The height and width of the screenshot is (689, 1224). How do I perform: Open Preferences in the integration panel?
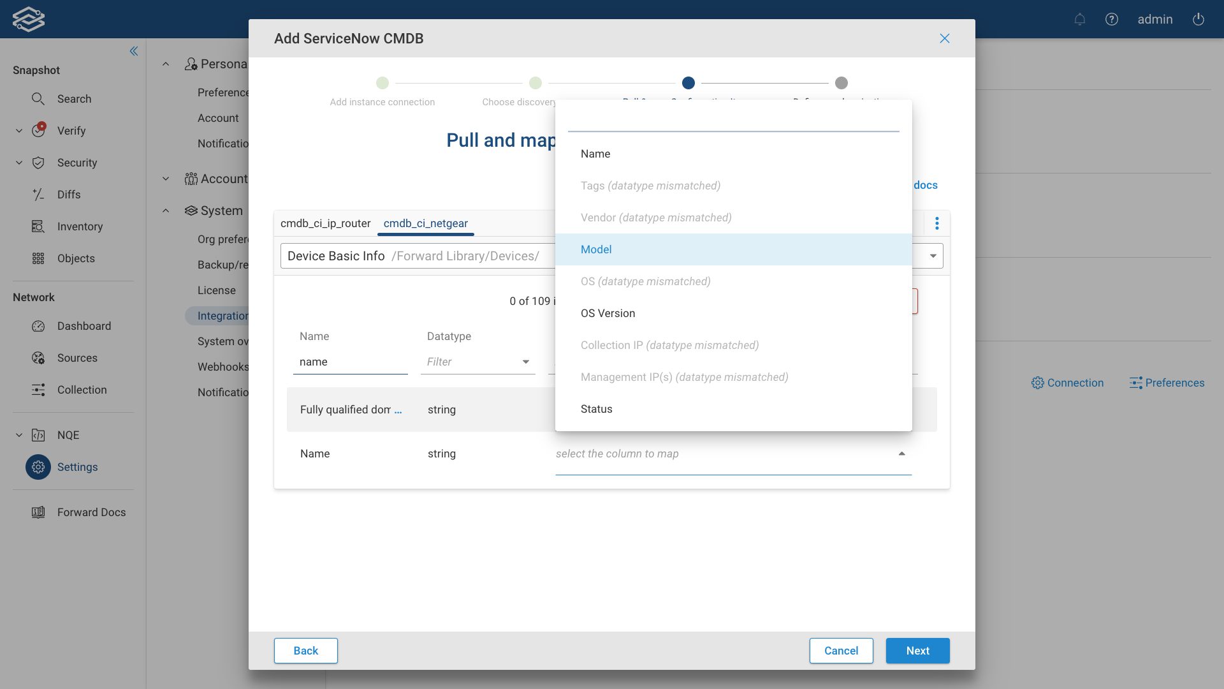[1166, 383]
